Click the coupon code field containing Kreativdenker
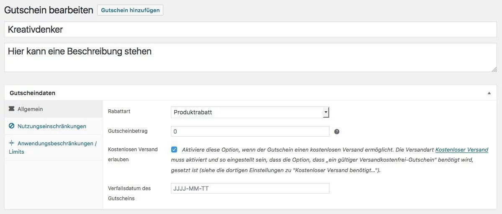The height and width of the screenshot is (214, 502). pyautogui.click(x=250, y=29)
